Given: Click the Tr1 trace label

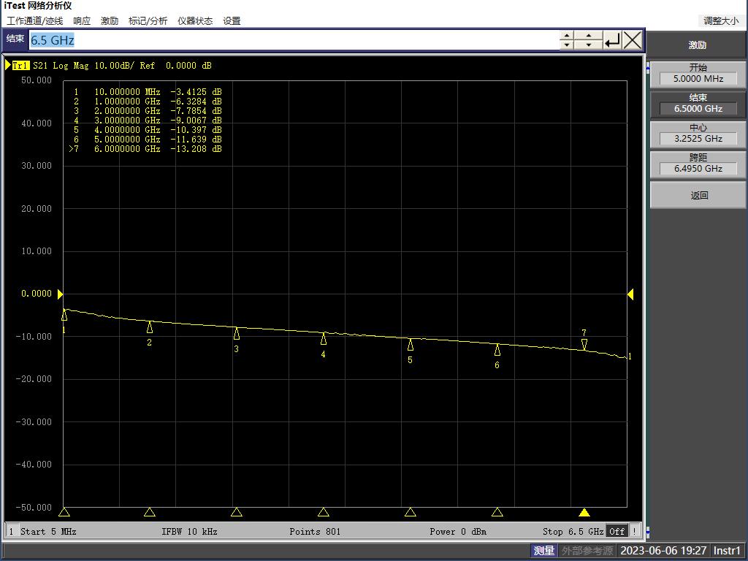Looking at the screenshot, I should coord(20,66).
